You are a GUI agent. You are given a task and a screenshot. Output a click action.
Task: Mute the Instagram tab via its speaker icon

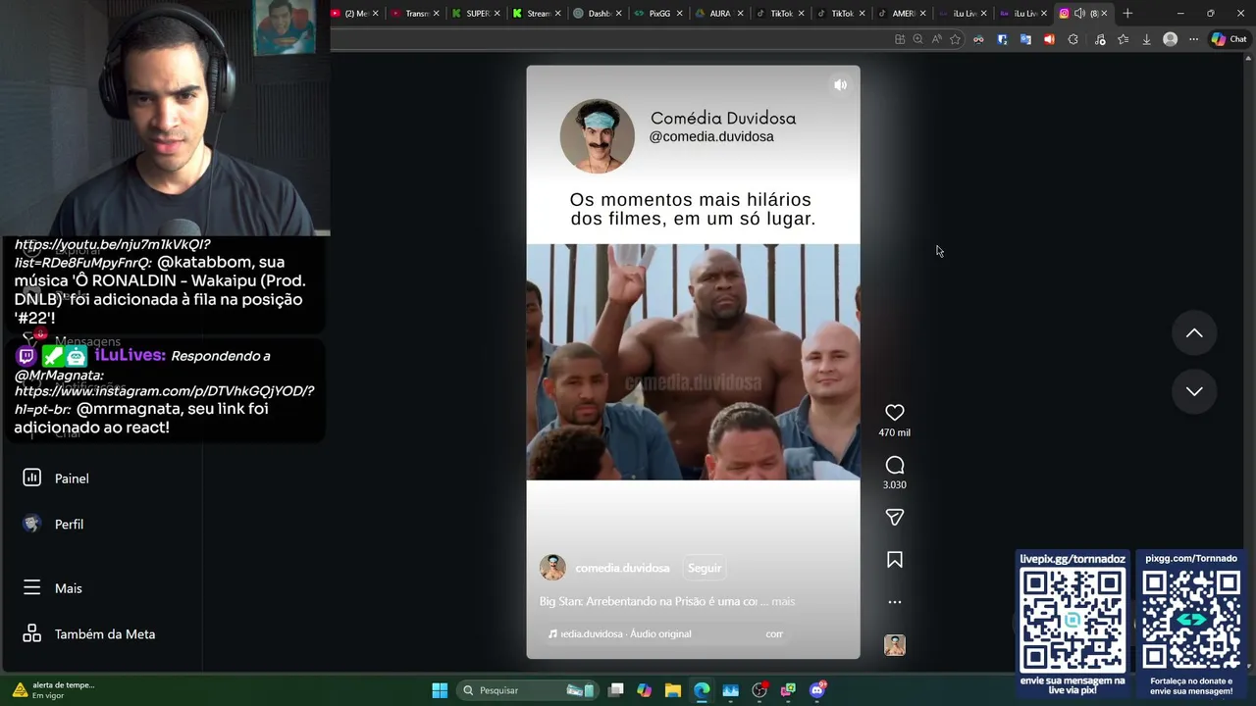[1079, 13]
